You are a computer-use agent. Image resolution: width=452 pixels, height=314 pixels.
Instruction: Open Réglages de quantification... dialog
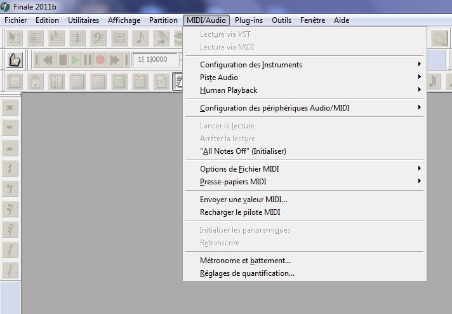[x=305, y=273]
